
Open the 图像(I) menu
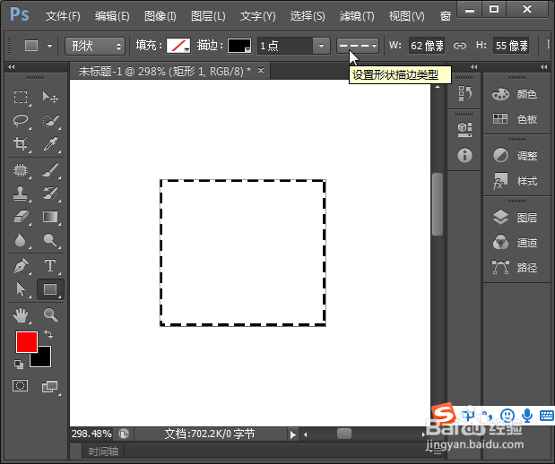pos(160,16)
